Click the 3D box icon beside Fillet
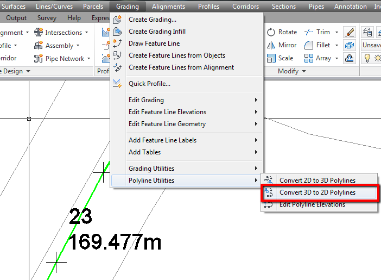 (350, 45)
